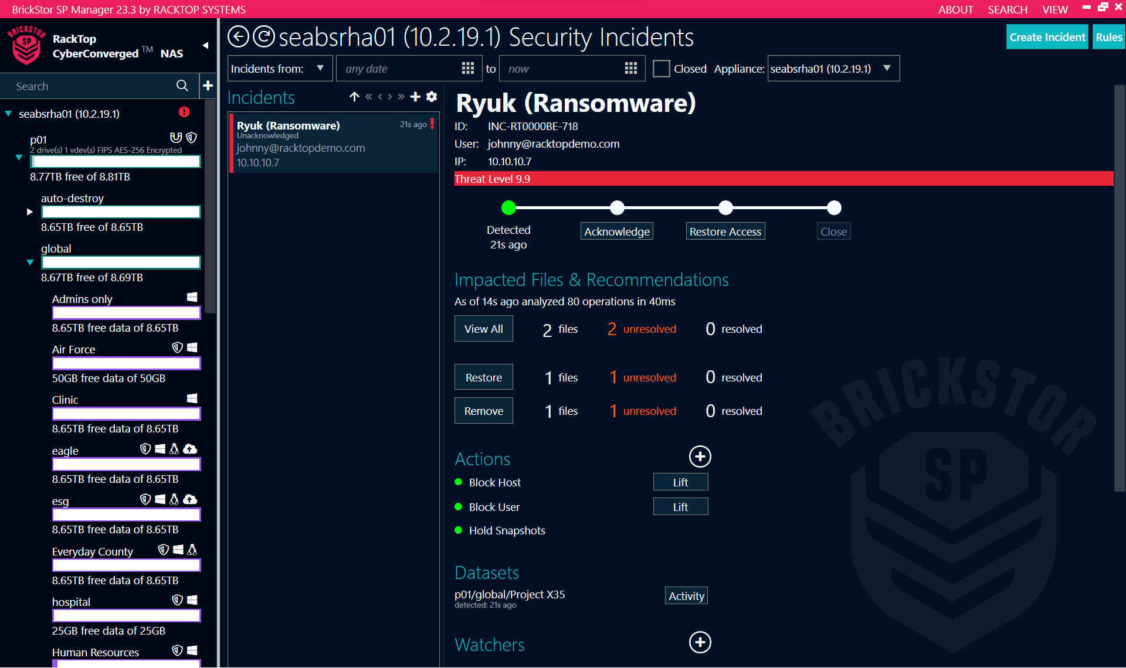
Task: Click View All impacted files
Action: point(484,329)
